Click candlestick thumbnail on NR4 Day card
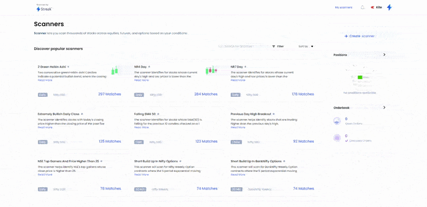 (x=211, y=70)
